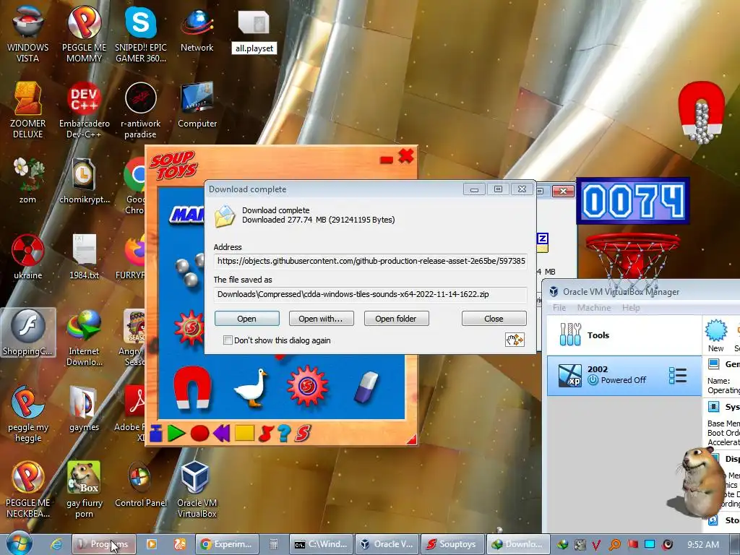
Task: Switch to Downlo... taskbar button
Action: click(x=517, y=544)
